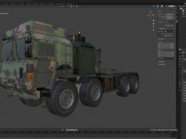Open transform orientation Global dropdown
This screenshot has height=139, width=186.
(62, 6)
